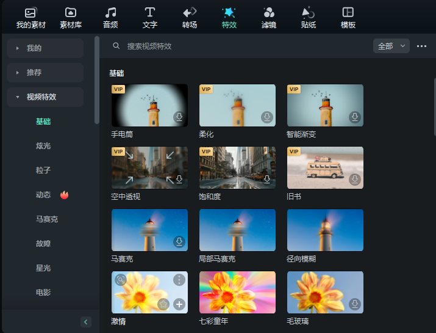Select the 炫光 subcategory
The width and height of the screenshot is (436, 333).
point(43,146)
